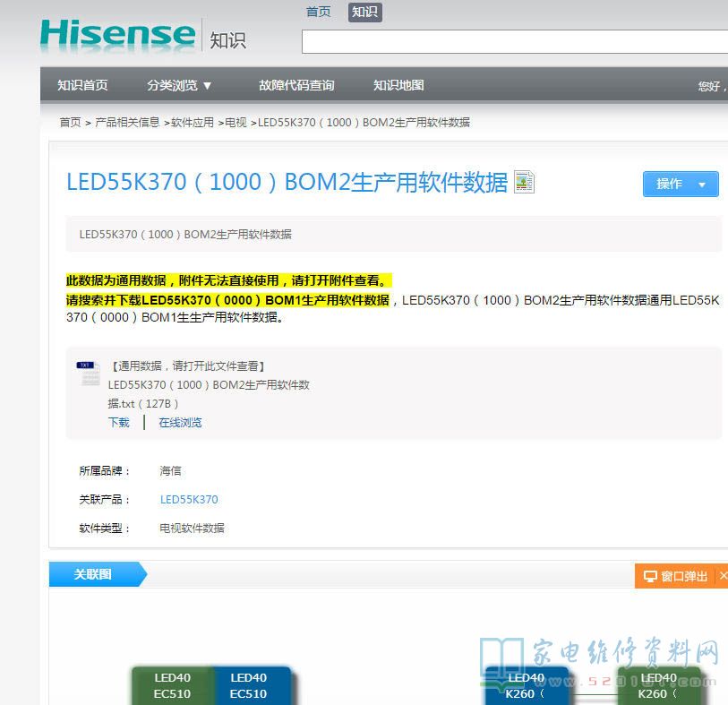Expand the 分类浏览 dropdown menu
Screen dimensions: 728x705
click(180, 86)
